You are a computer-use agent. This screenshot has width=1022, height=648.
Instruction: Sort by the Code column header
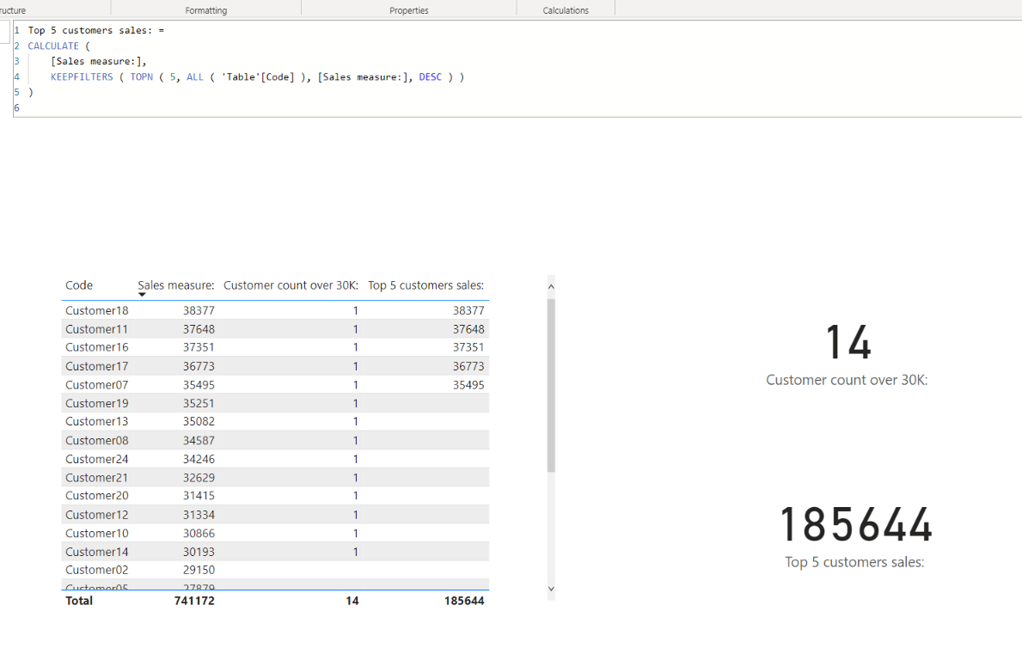(x=79, y=285)
